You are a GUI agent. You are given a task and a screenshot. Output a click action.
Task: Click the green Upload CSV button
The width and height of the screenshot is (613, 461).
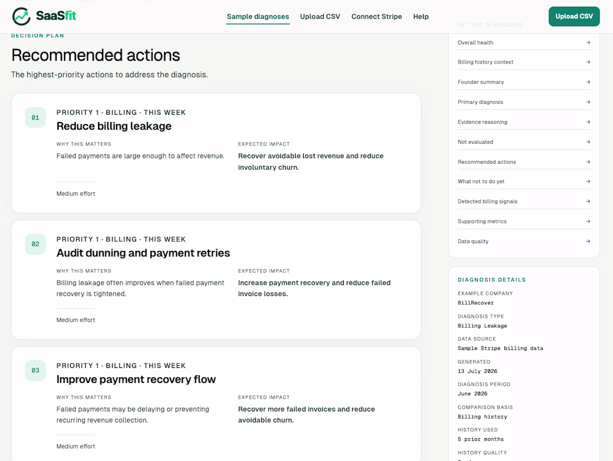pyautogui.click(x=574, y=16)
